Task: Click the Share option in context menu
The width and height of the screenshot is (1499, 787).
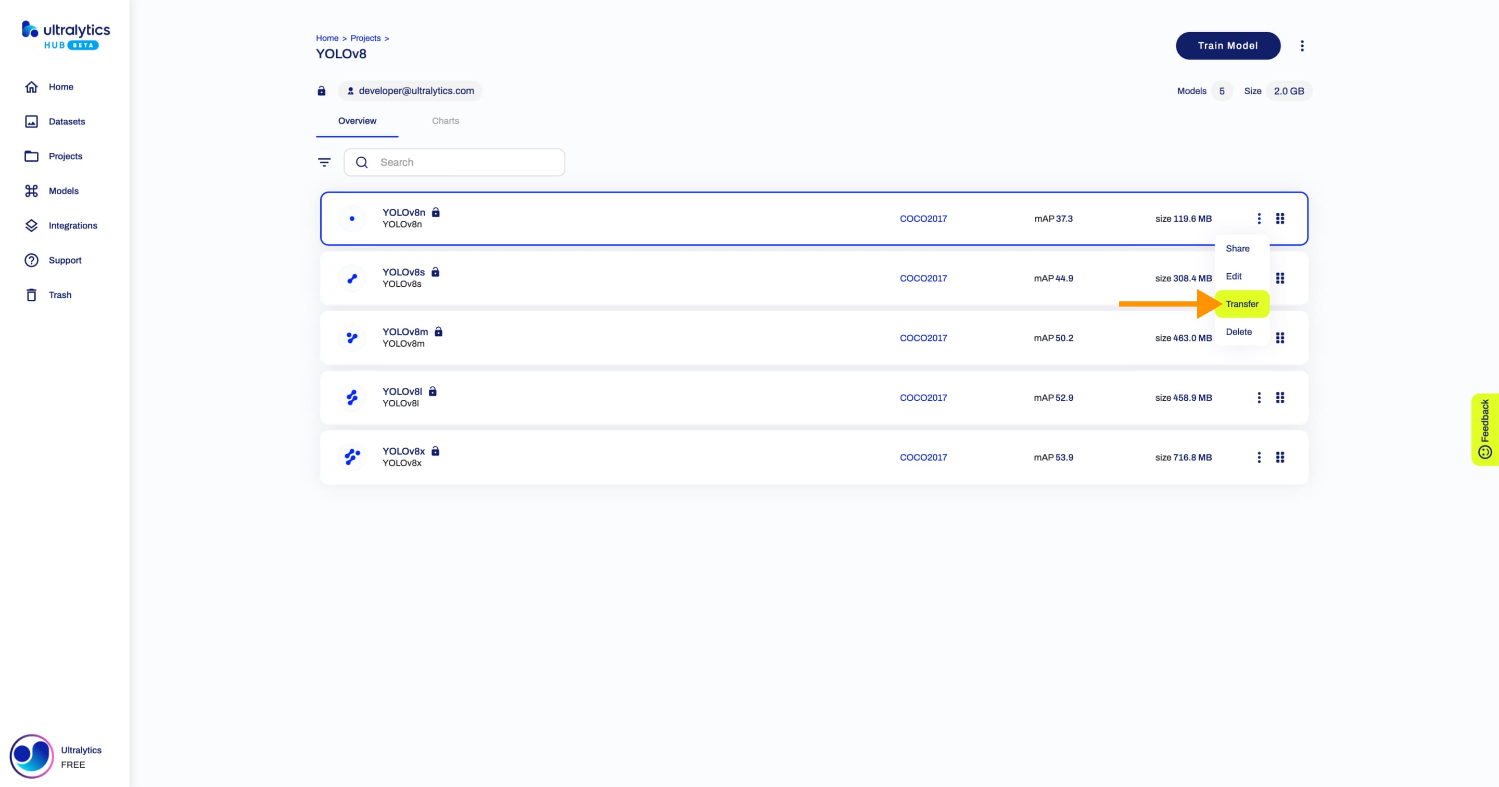Action: point(1238,248)
